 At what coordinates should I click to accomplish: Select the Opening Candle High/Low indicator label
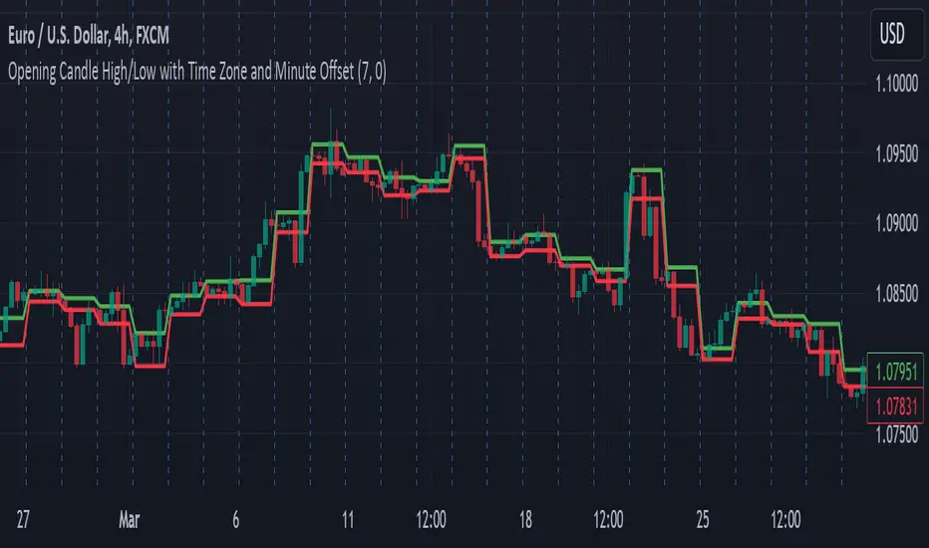(x=196, y=72)
